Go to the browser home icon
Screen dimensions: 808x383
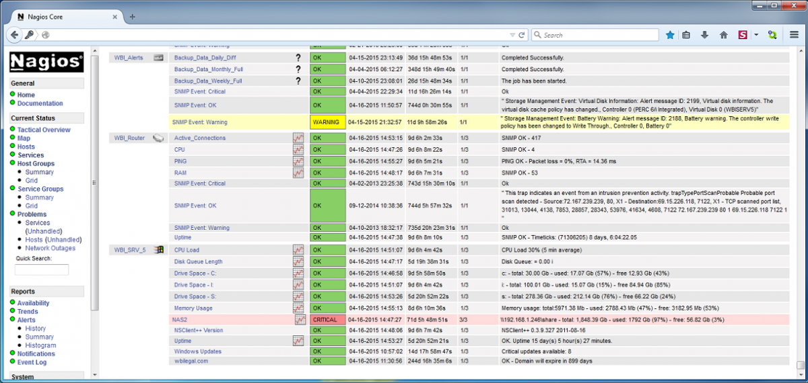[724, 35]
